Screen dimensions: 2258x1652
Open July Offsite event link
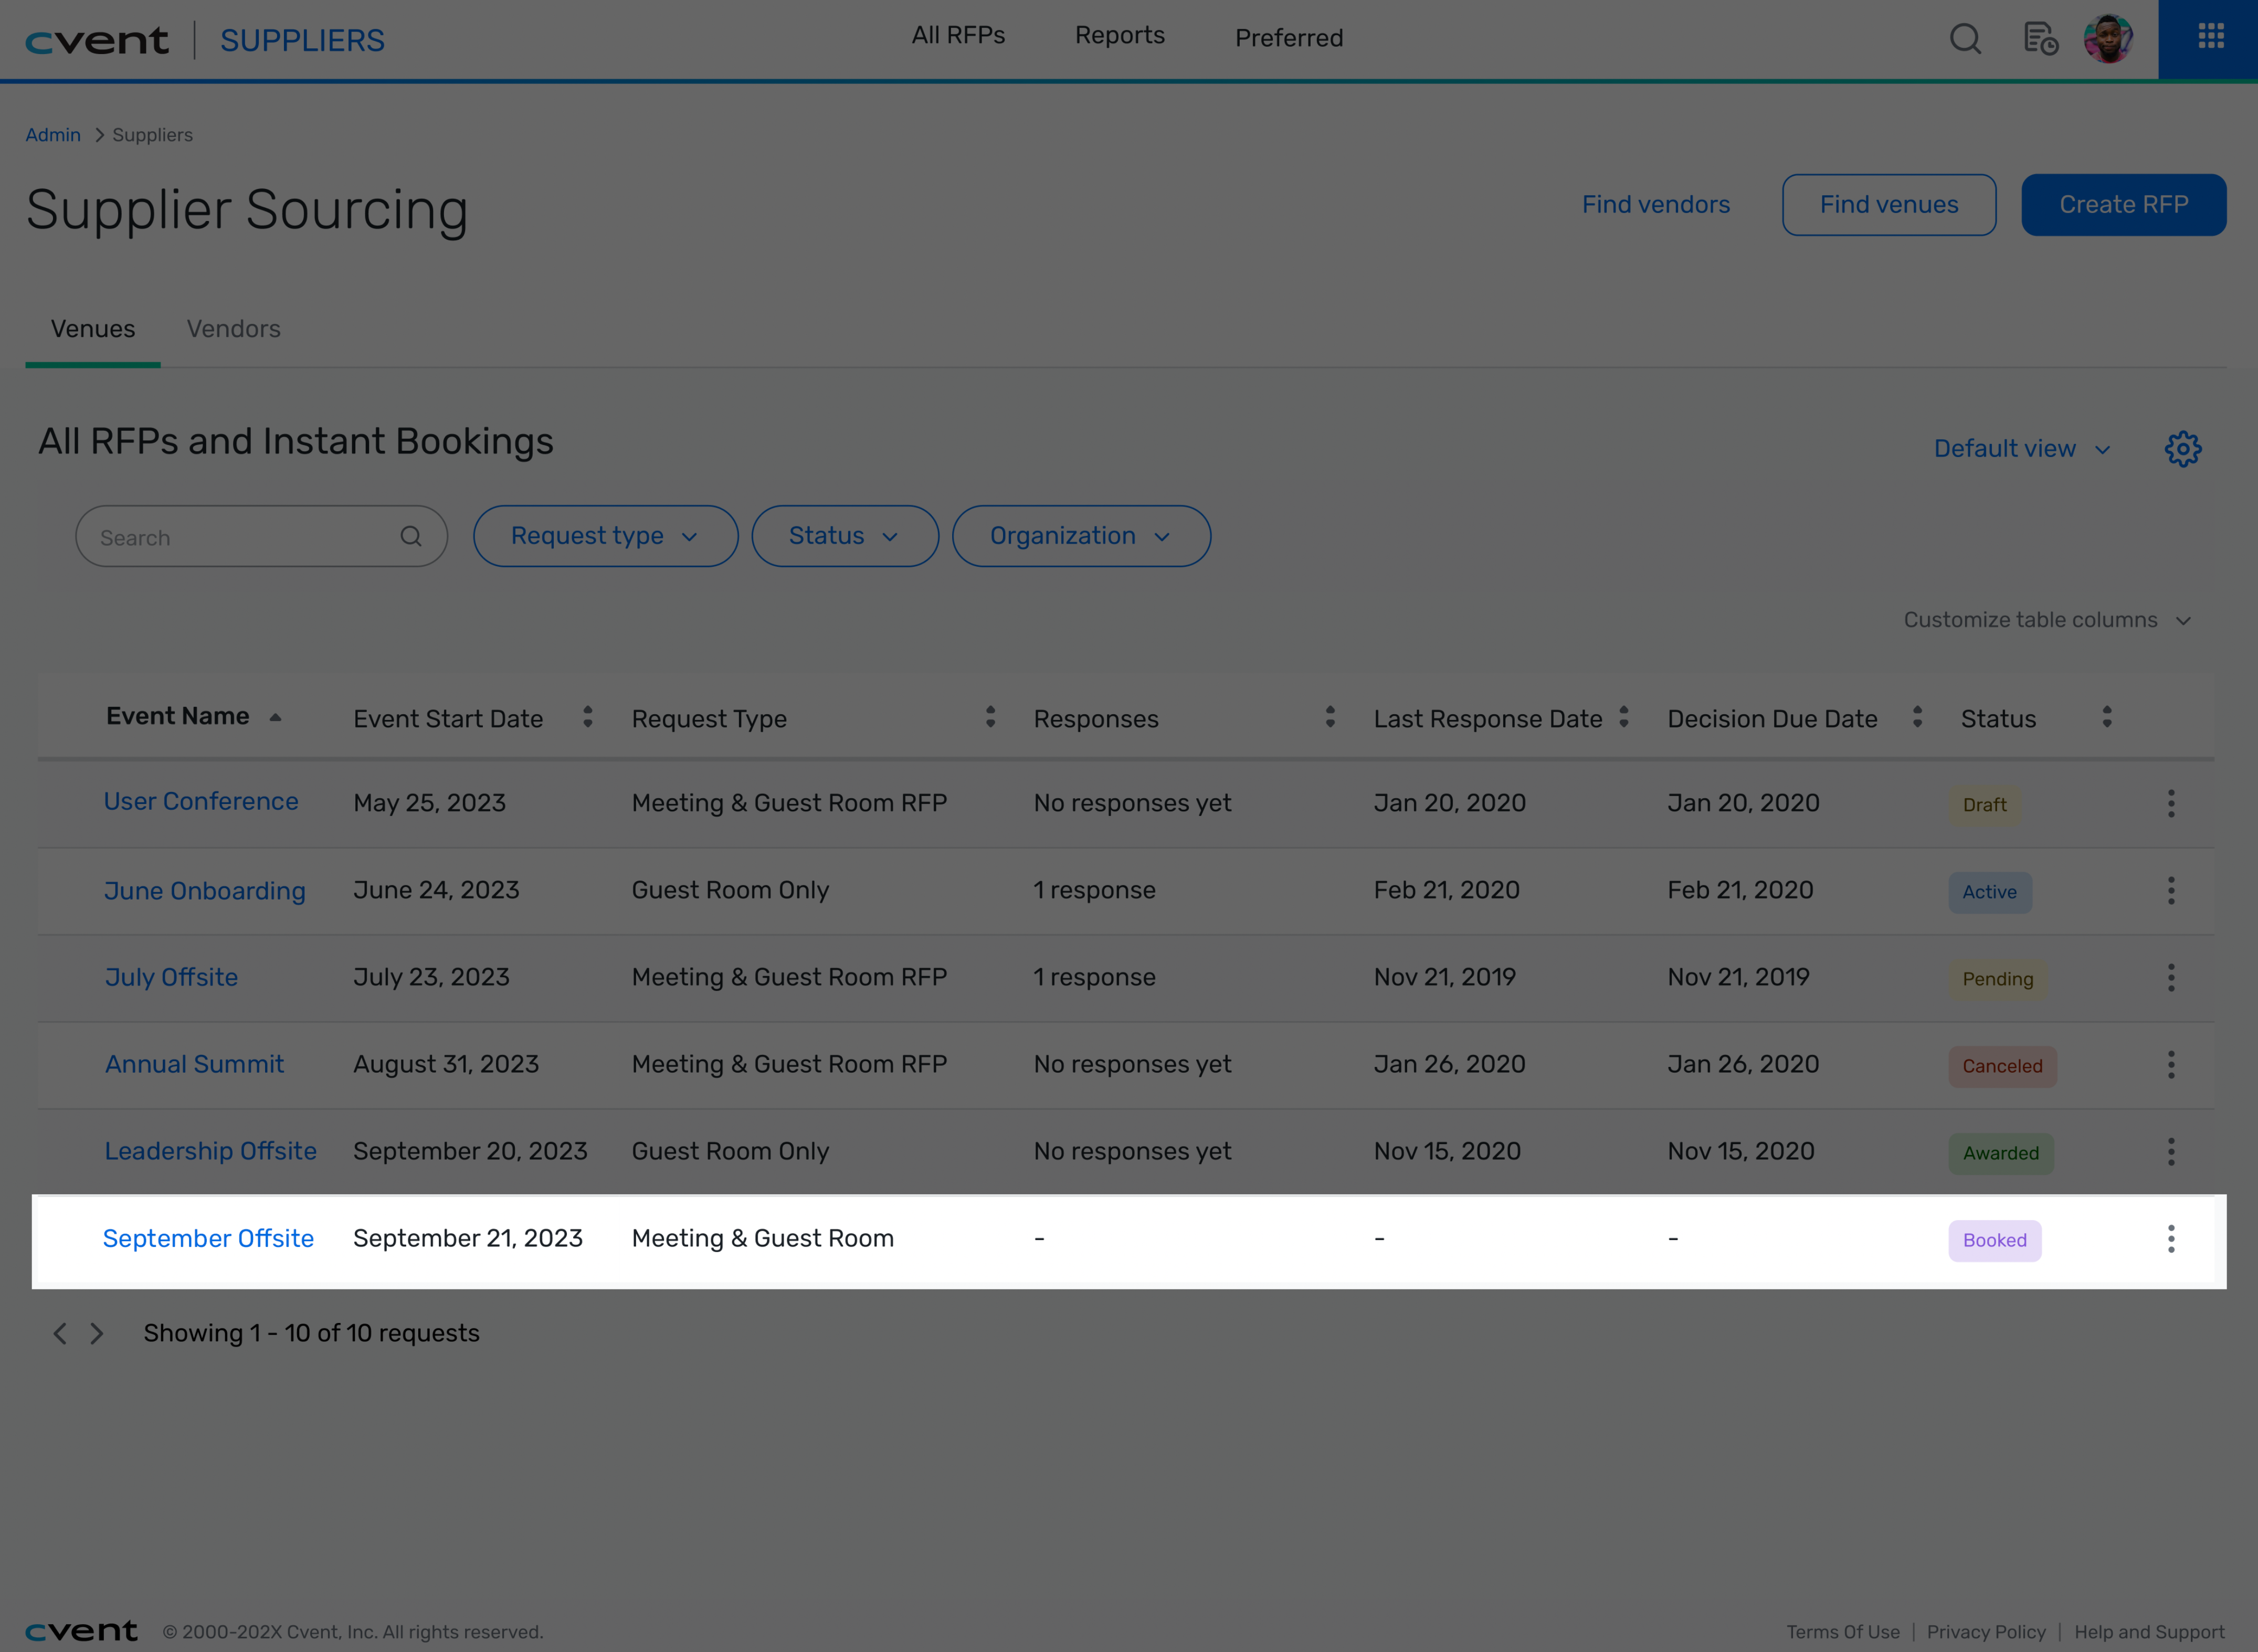(171, 977)
